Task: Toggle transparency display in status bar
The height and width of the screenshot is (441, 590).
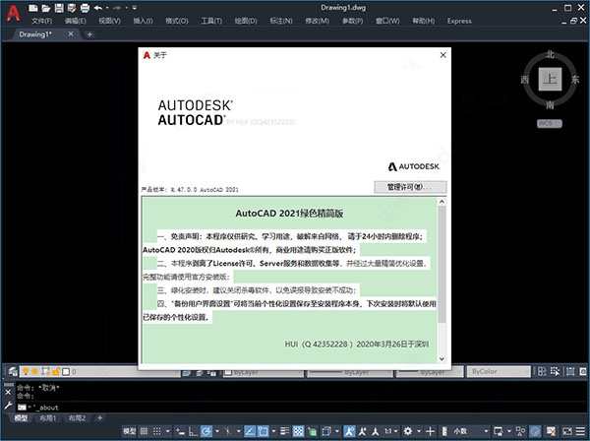Action: click(298, 431)
